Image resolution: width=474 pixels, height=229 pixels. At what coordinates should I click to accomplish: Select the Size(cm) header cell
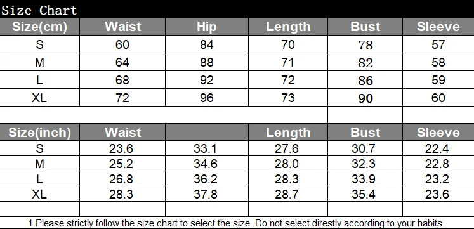pos(39,27)
